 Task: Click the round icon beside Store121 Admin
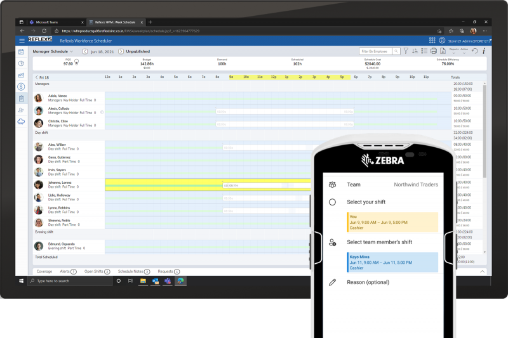(442, 41)
